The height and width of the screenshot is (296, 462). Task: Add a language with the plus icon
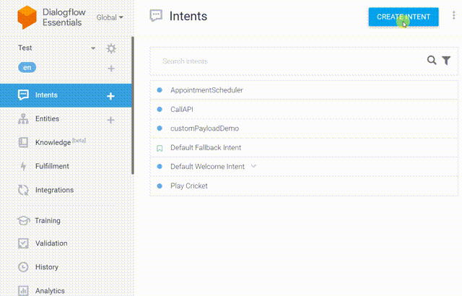(111, 69)
